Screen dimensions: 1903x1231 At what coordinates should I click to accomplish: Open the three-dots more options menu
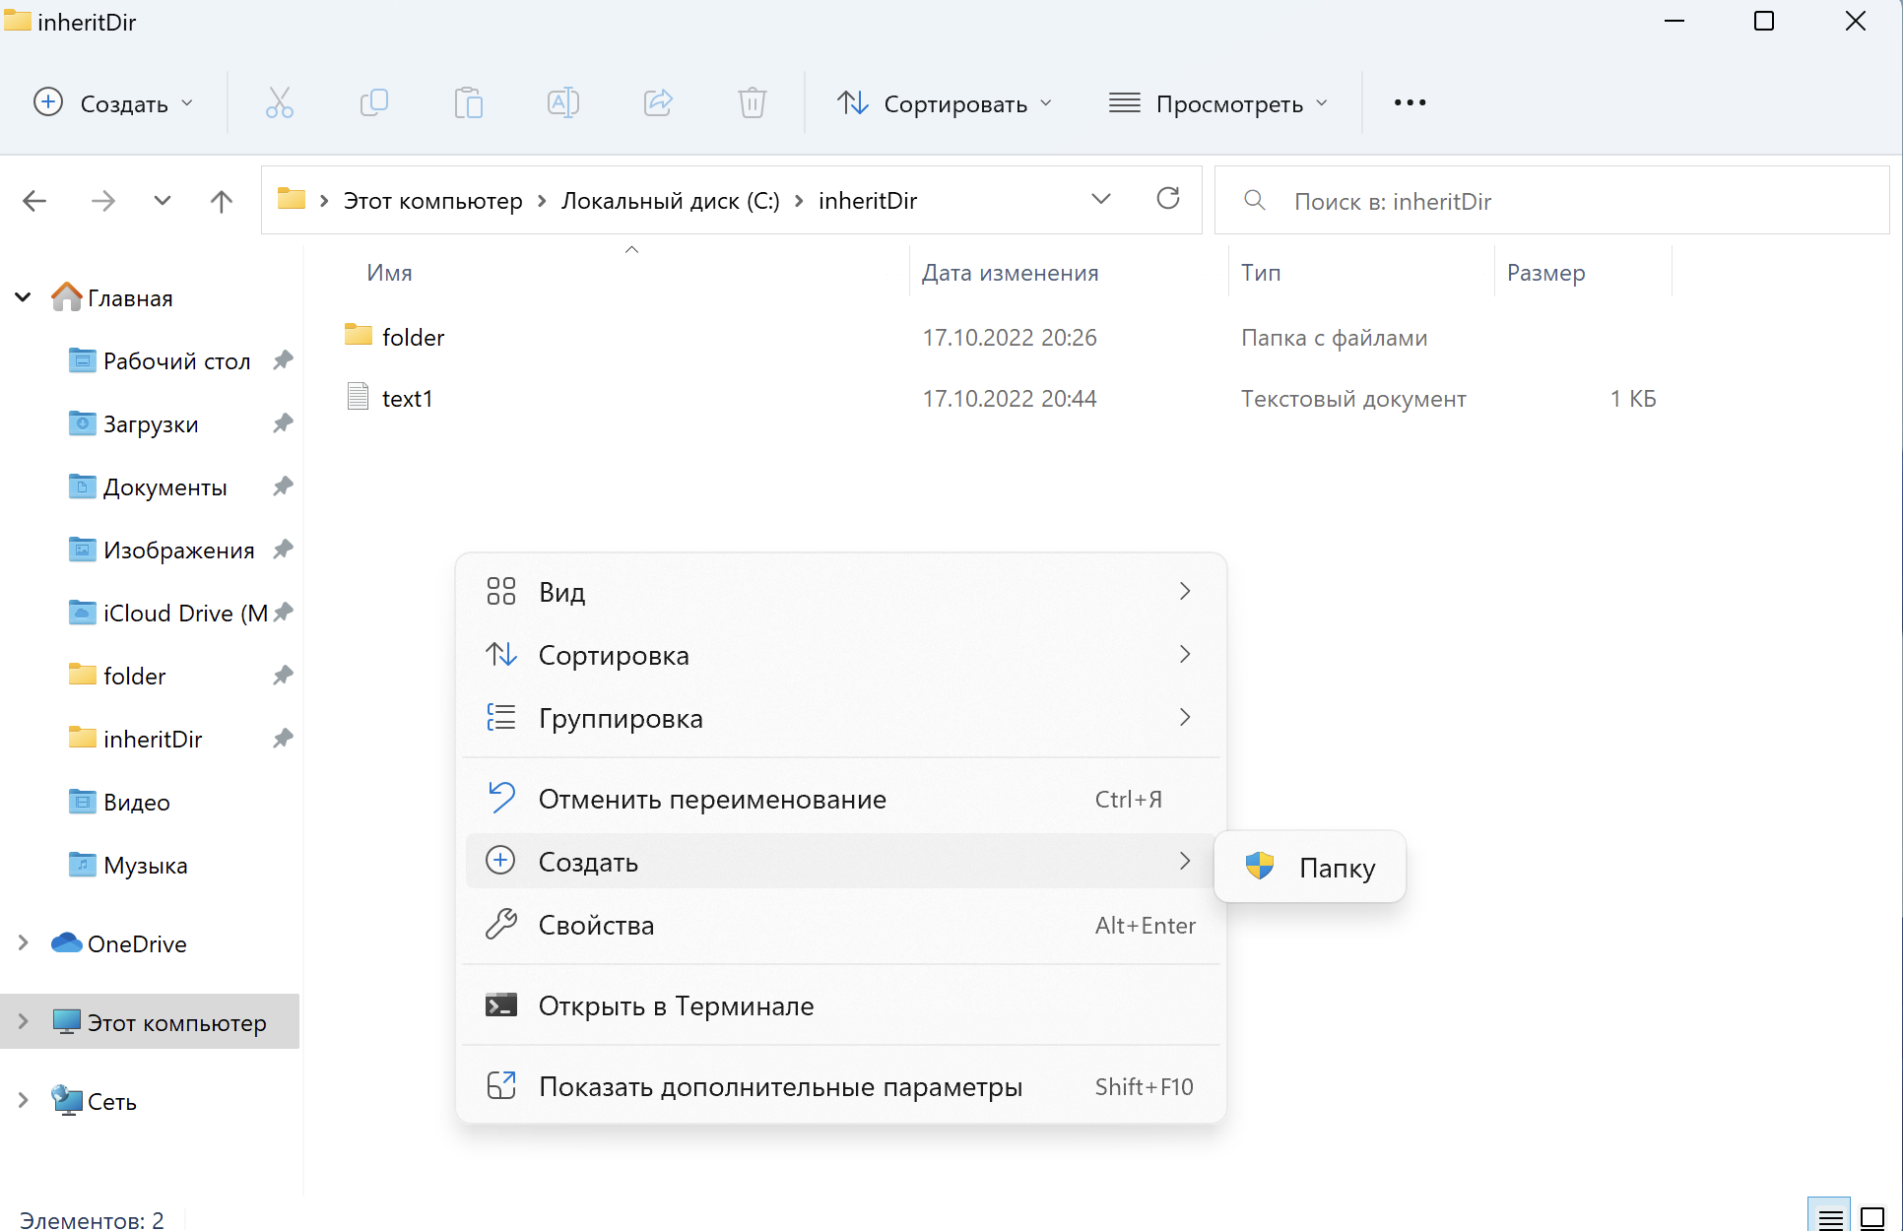point(1410,102)
